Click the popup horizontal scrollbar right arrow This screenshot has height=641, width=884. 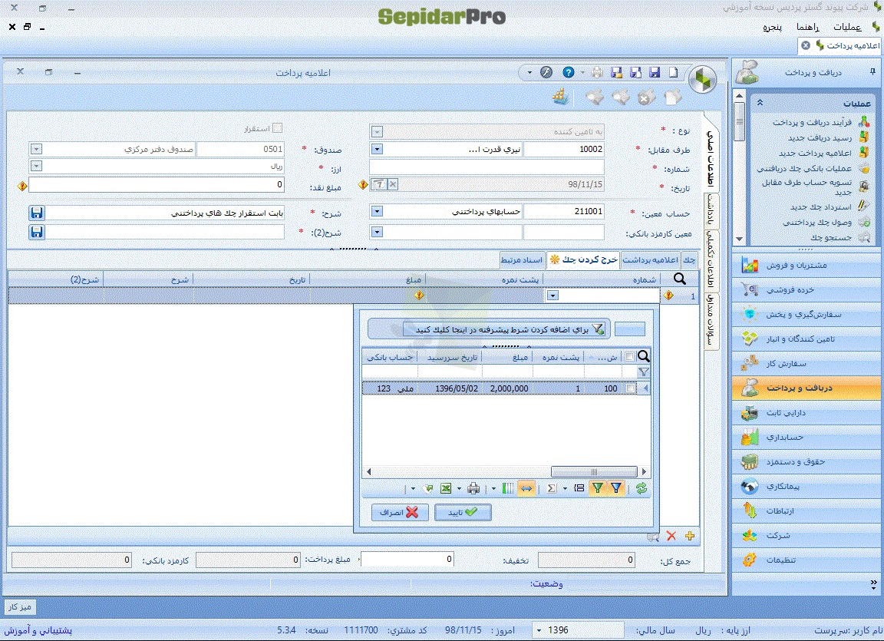(644, 471)
